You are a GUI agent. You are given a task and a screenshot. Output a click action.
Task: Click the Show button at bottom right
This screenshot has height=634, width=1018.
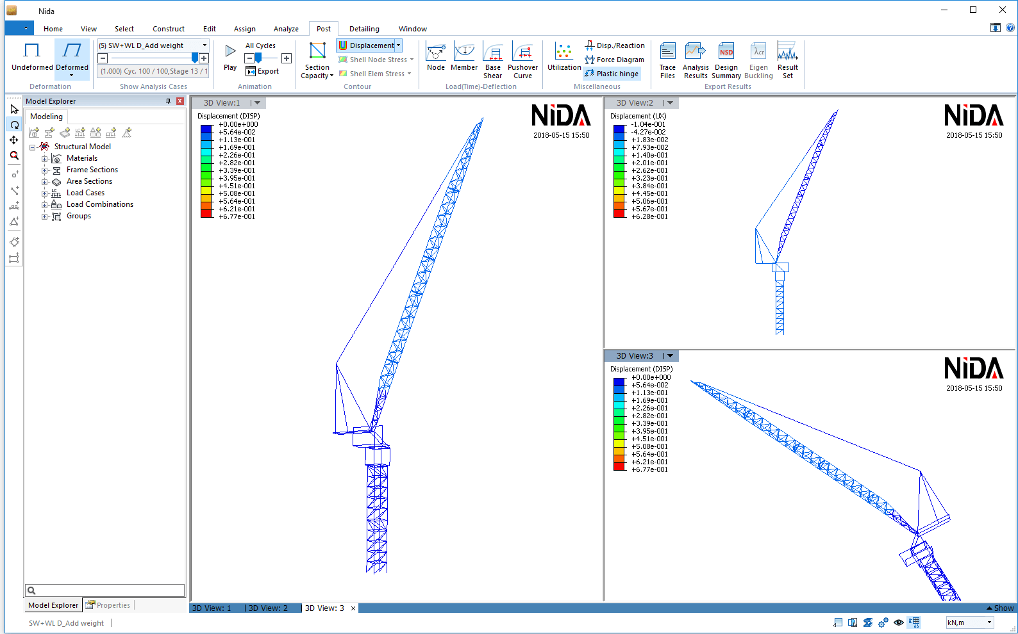pyautogui.click(x=1000, y=608)
